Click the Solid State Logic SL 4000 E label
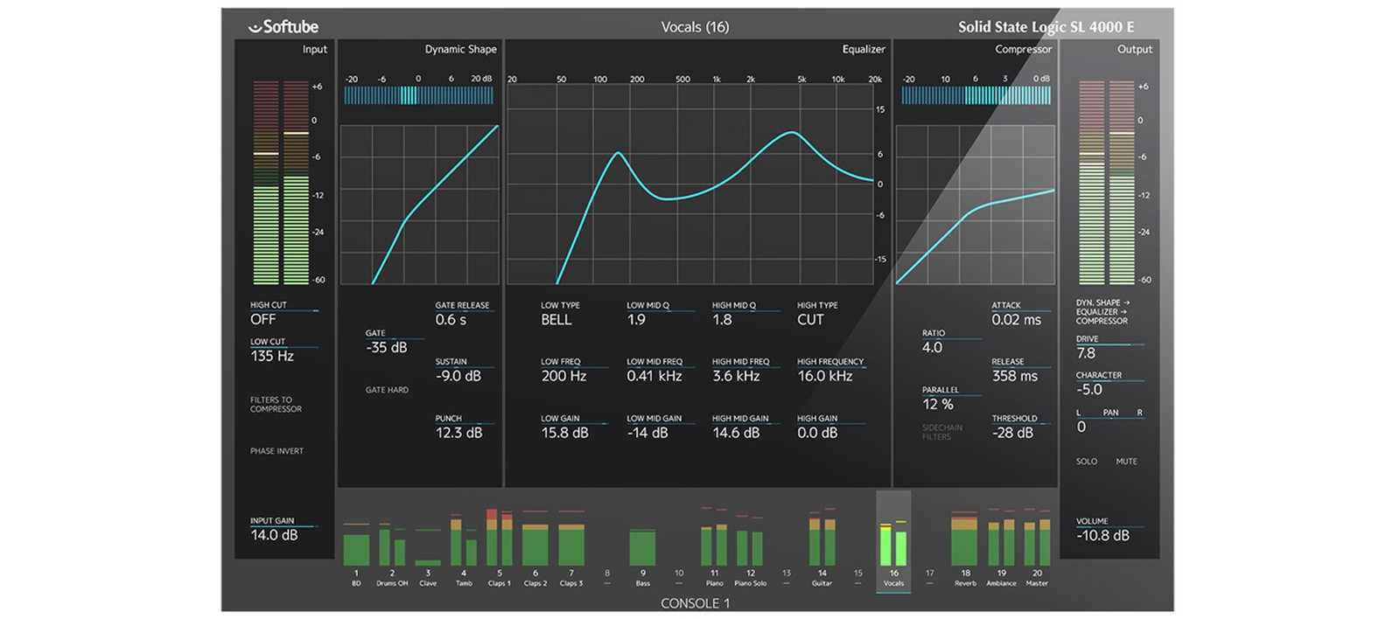Screen dimensions: 1400x619 pos(1046,27)
